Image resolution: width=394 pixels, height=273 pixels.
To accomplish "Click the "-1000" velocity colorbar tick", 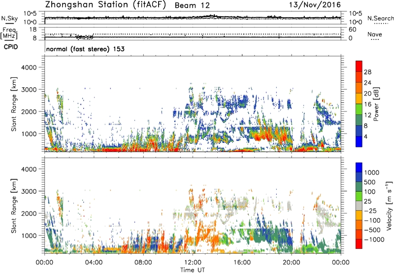I will [374, 239].
